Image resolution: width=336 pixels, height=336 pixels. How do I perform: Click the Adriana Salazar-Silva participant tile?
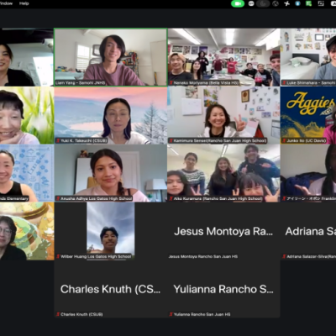[x=308, y=231]
